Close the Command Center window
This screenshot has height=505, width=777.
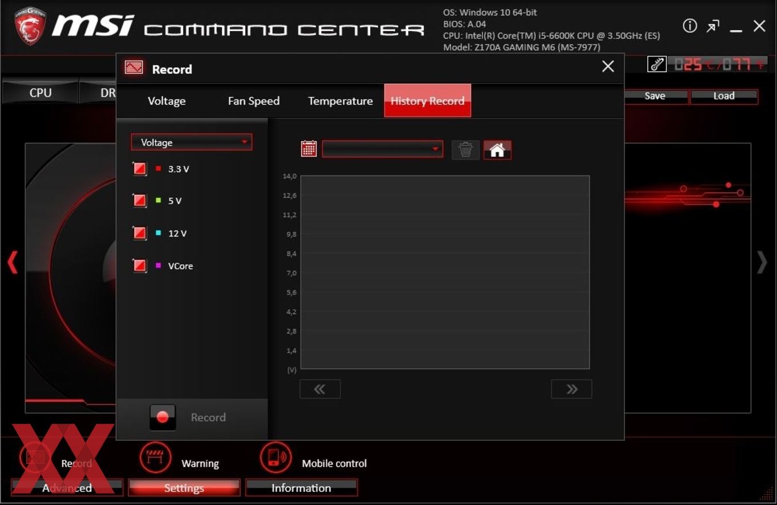click(759, 26)
